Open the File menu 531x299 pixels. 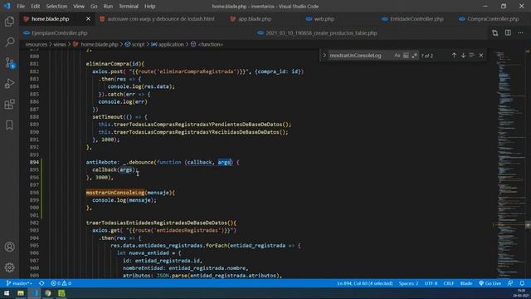21,6
